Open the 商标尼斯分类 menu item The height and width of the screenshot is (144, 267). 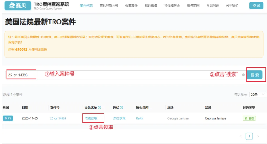(x=109, y=5)
